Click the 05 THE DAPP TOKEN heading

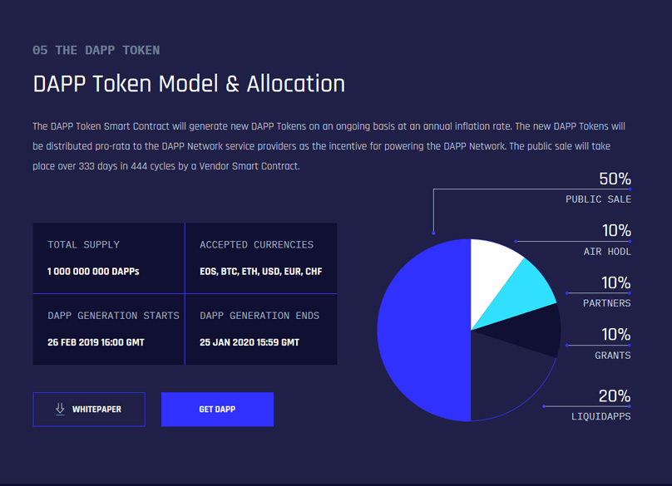95,50
